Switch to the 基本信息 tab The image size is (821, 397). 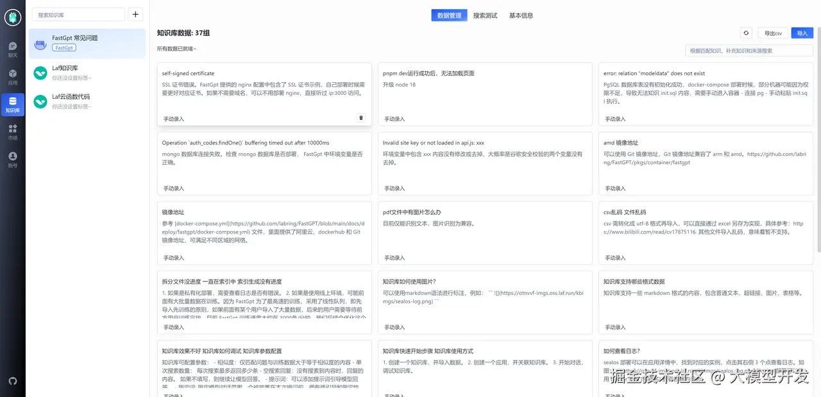pyautogui.click(x=521, y=15)
